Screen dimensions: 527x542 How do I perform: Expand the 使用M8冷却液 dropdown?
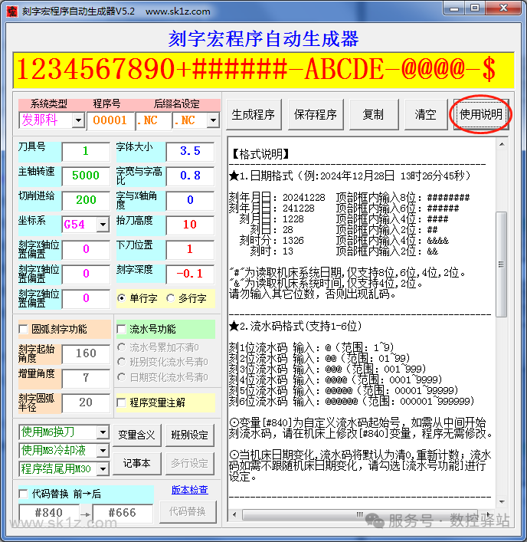coord(103,451)
